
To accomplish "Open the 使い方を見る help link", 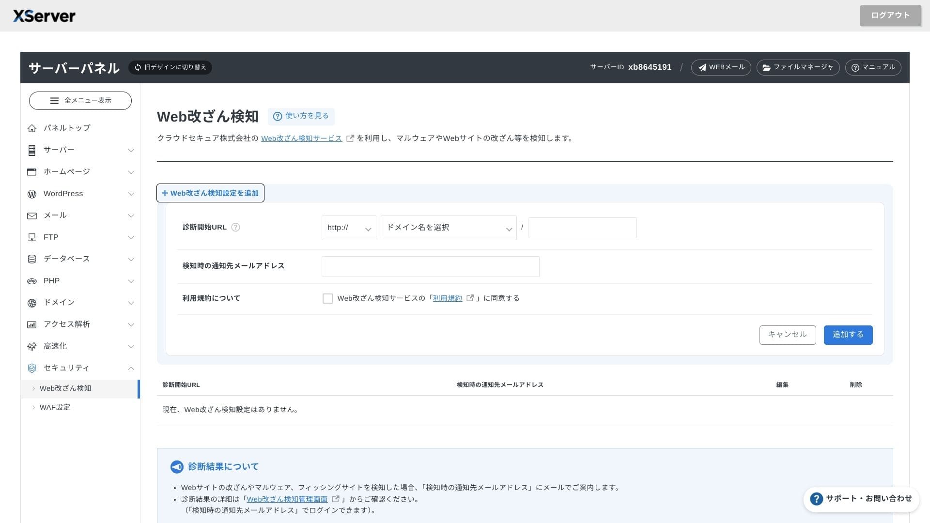I will [x=301, y=116].
